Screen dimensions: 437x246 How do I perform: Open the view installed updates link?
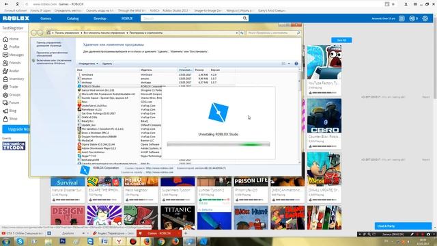coord(52,54)
